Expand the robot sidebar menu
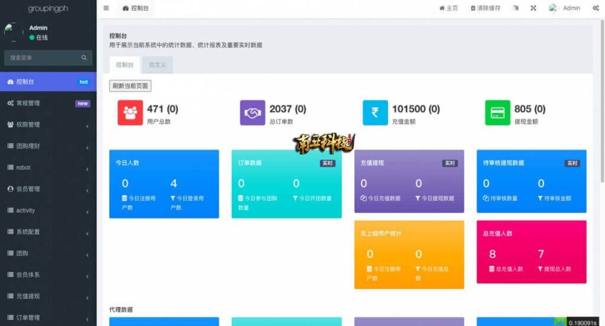The image size is (605, 326). click(x=47, y=168)
